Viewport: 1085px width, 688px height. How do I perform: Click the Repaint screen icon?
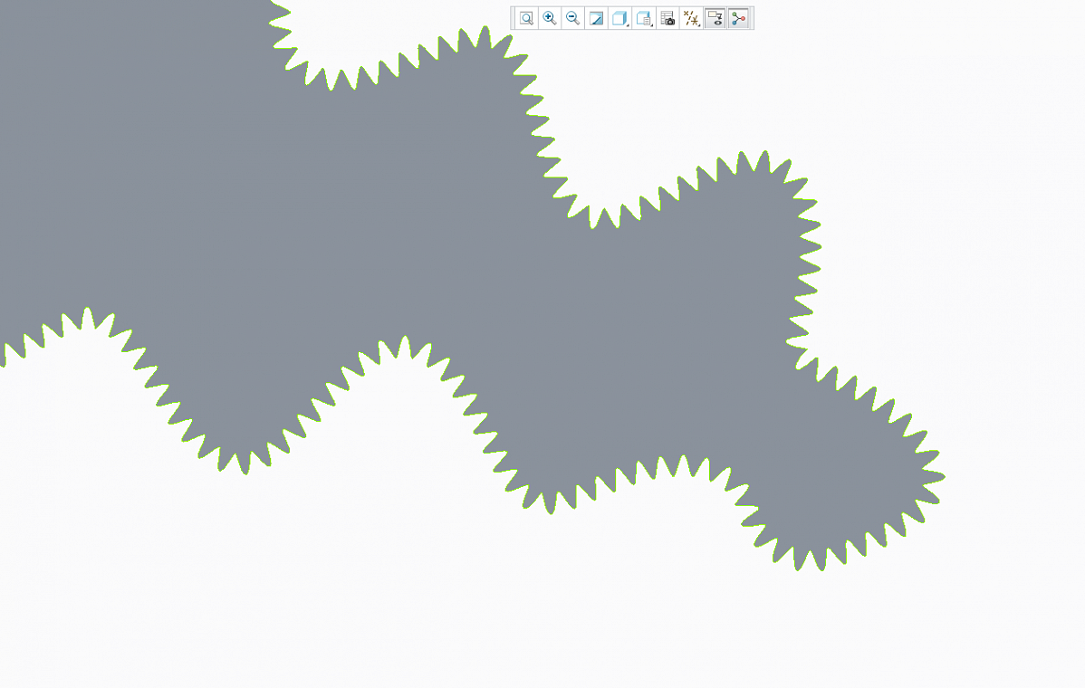click(x=596, y=19)
